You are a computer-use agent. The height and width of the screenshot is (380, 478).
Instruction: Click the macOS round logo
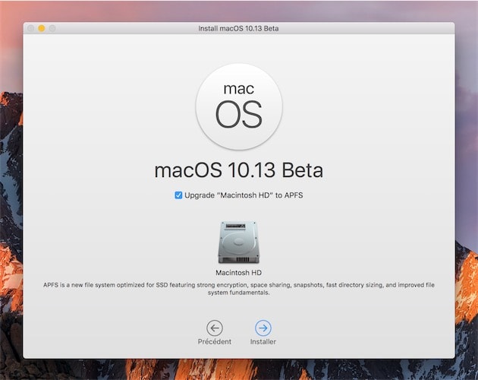(x=239, y=106)
